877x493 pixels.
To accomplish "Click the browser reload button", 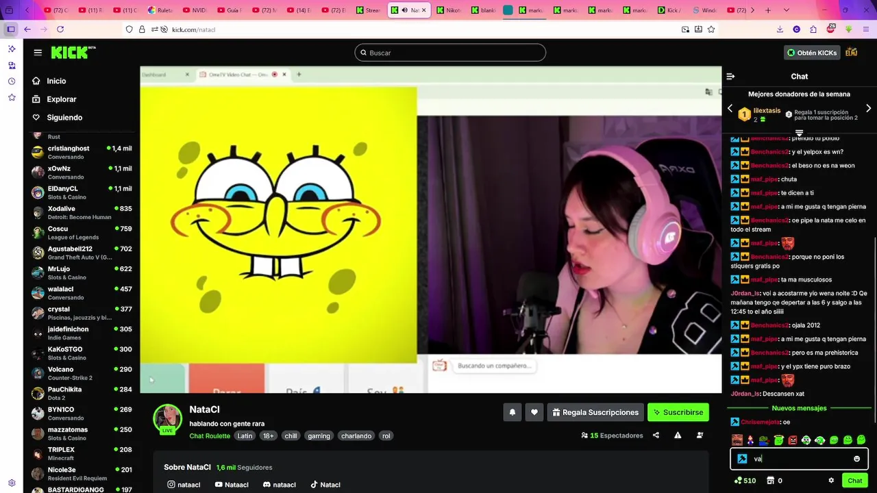I will point(60,29).
